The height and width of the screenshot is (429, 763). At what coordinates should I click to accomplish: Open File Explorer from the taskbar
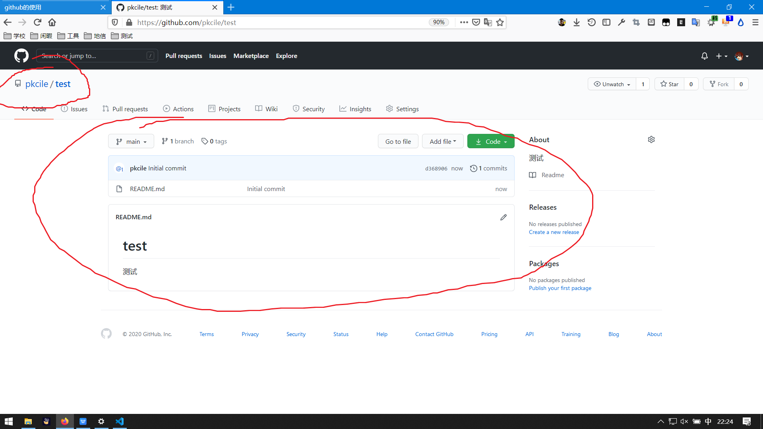28,421
